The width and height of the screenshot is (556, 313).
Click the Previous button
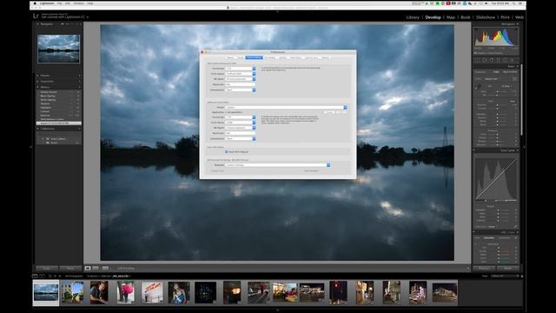click(485, 269)
